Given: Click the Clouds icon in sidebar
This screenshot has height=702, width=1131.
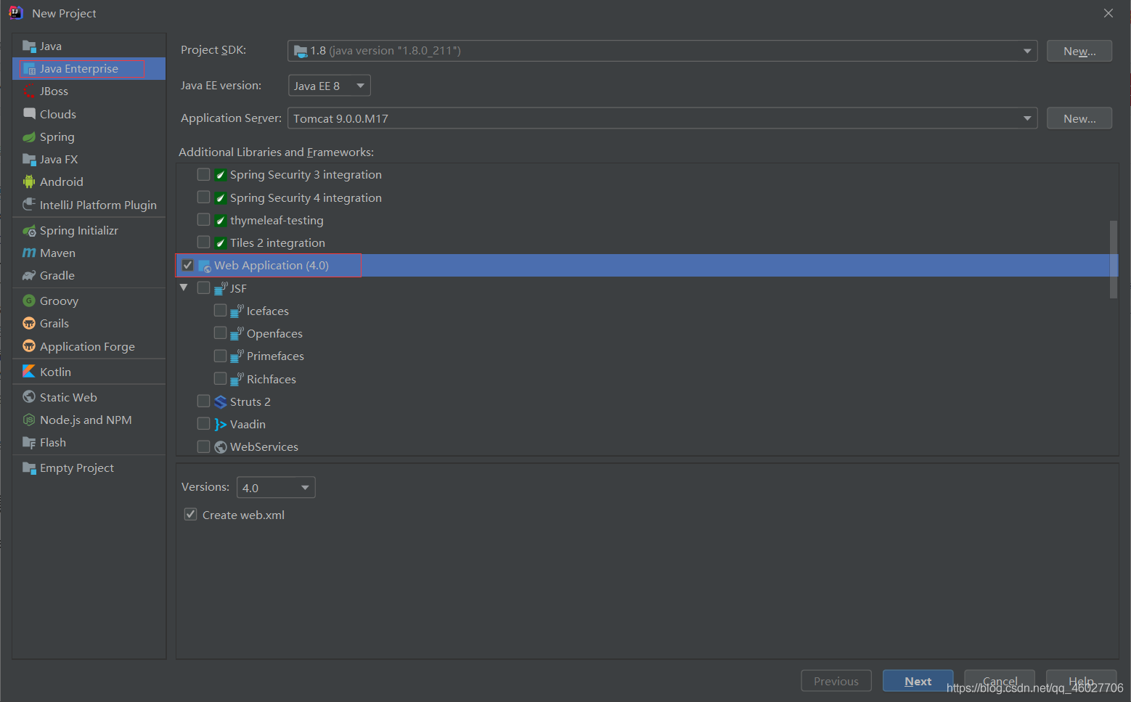Looking at the screenshot, I should tap(29, 114).
